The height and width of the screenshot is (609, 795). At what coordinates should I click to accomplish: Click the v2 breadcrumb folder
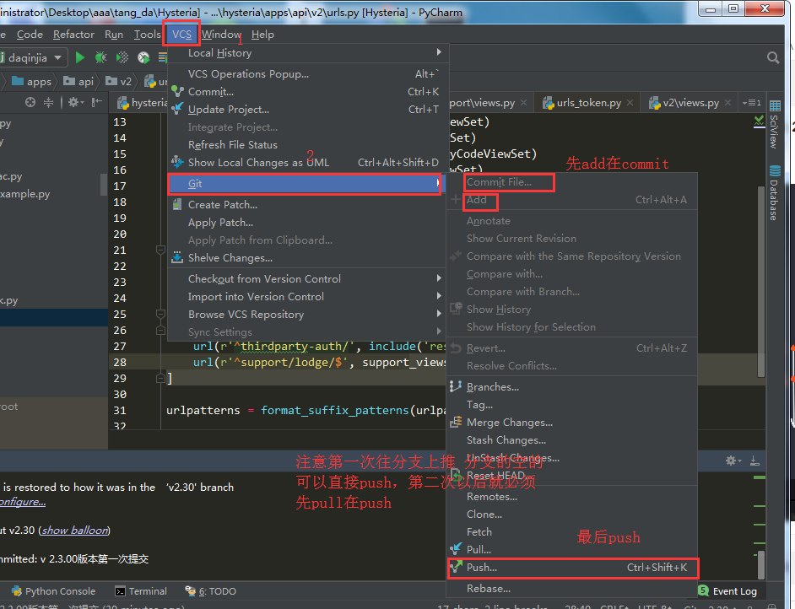coord(119,82)
